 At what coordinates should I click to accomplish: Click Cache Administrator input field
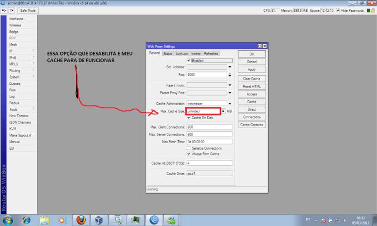[207, 104]
